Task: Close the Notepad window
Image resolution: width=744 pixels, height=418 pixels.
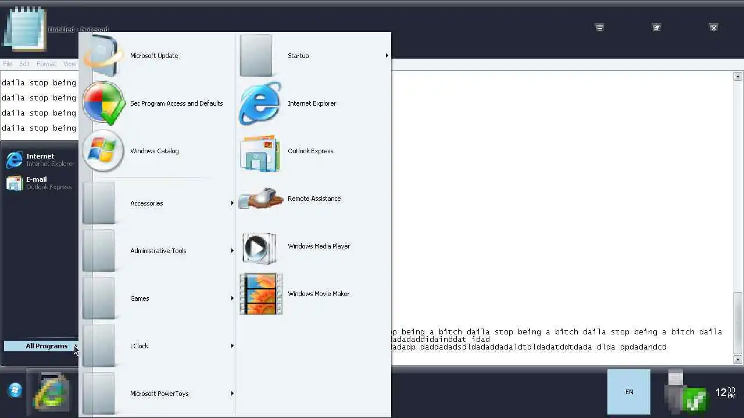Action: click(714, 27)
